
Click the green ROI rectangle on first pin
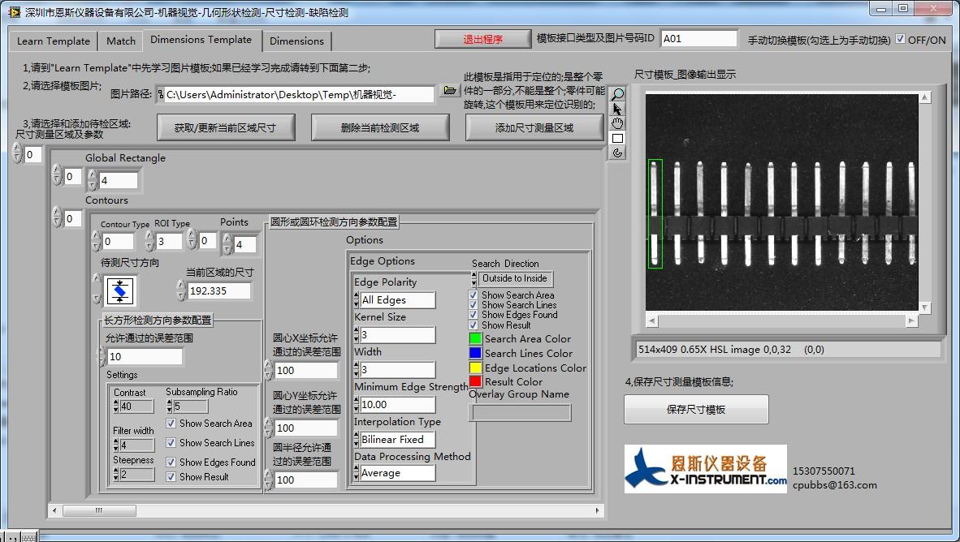(x=655, y=214)
